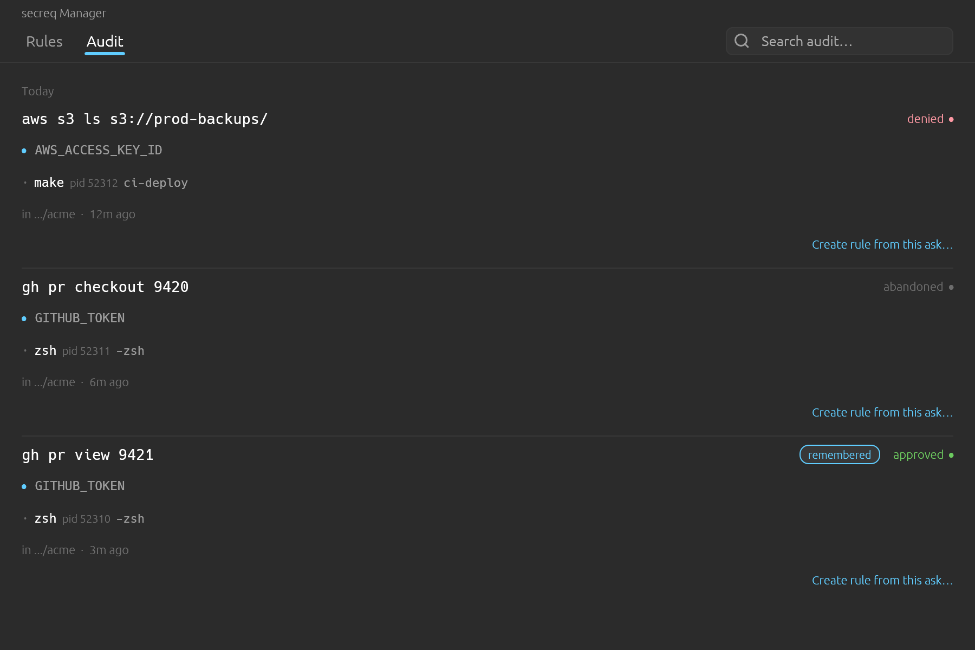Click the approved status label
The image size is (975, 650).
(918, 455)
